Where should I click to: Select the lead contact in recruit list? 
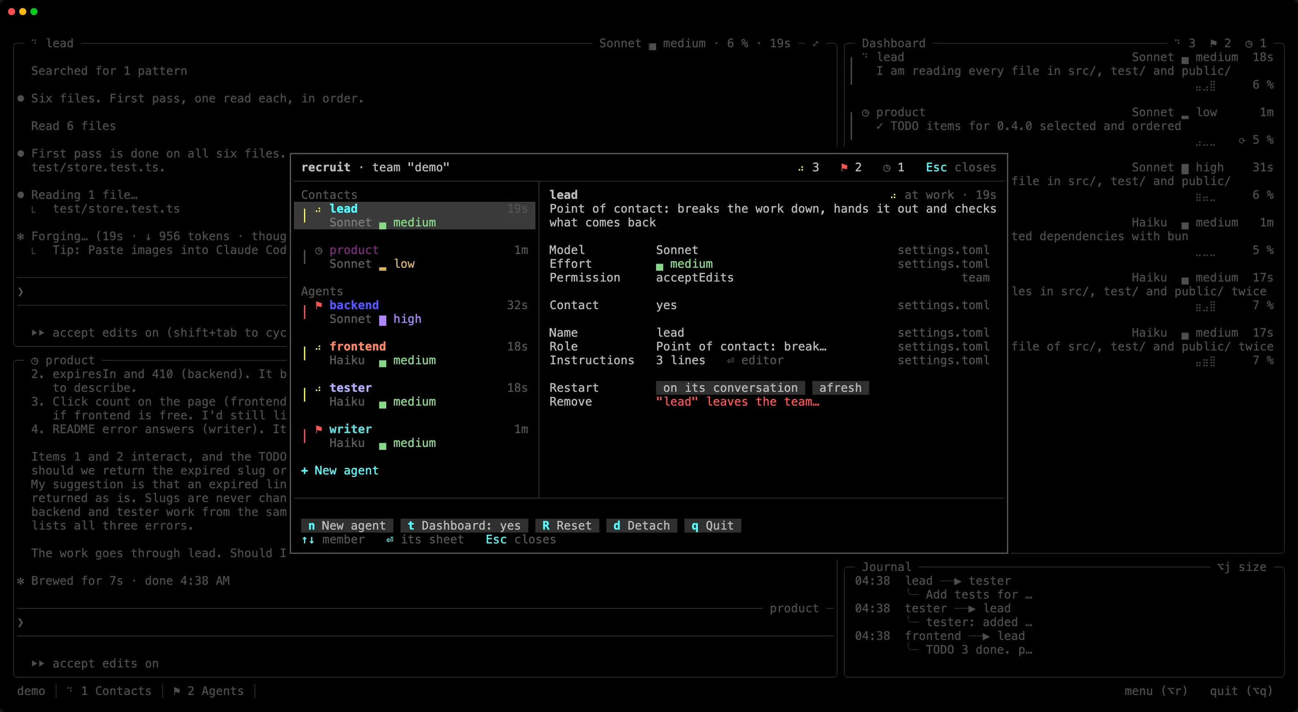[414, 215]
